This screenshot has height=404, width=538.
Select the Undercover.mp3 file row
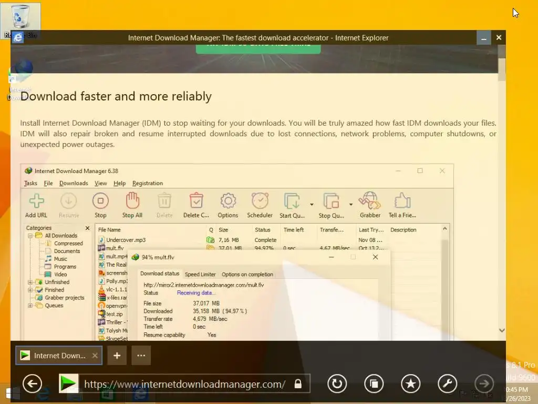240,240
